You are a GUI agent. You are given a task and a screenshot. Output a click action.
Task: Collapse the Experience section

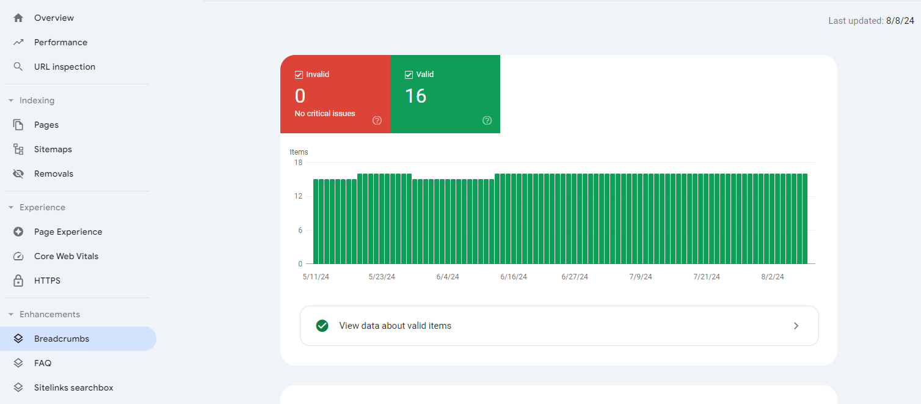pyautogui.click(x=11, y=207)
